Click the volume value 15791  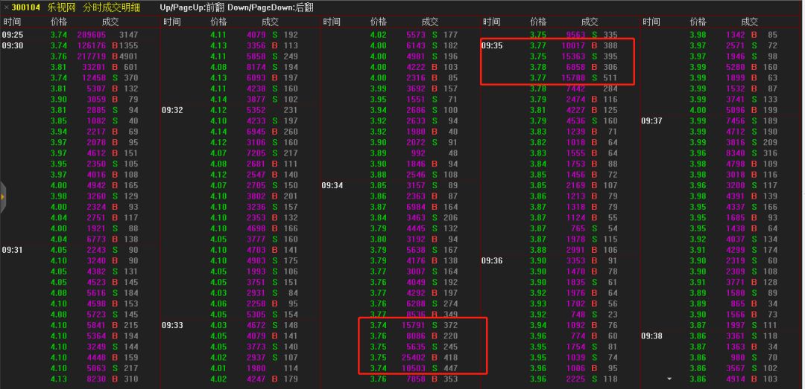point(414,325)
